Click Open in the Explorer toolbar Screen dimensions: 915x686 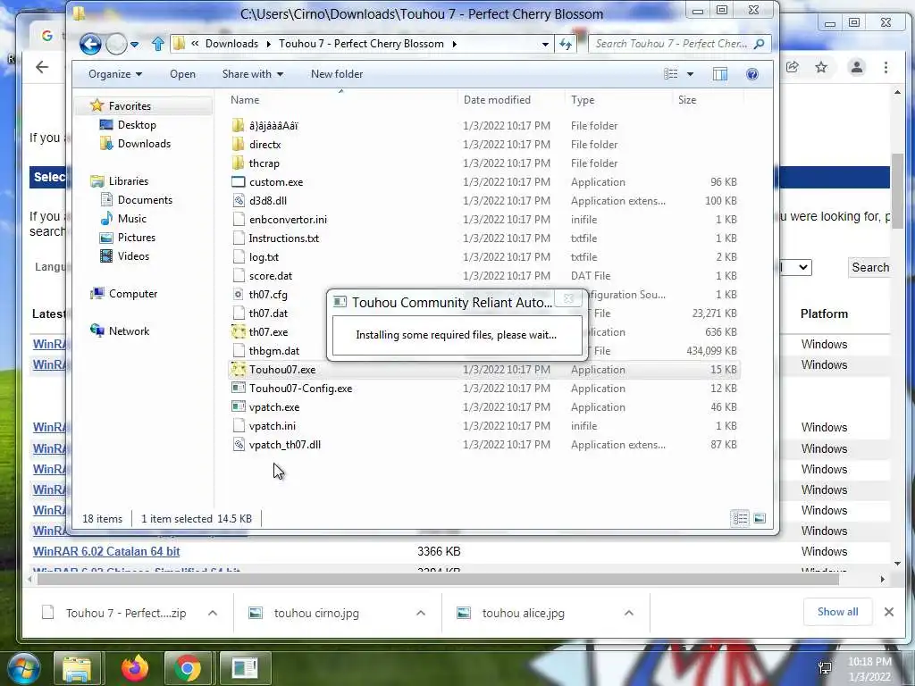click(182, 74)
